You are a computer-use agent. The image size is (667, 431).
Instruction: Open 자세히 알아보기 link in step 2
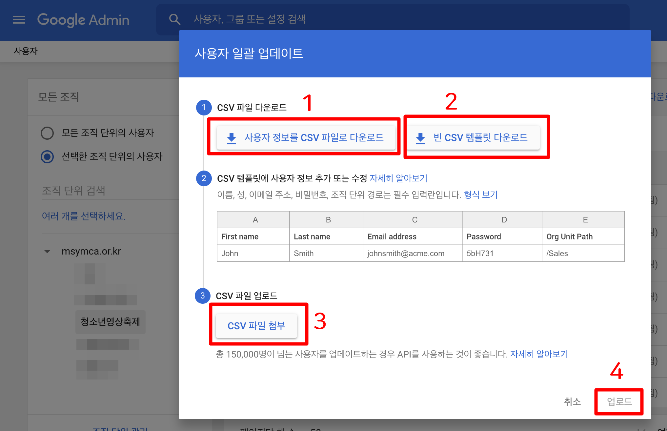coord(398,178)
